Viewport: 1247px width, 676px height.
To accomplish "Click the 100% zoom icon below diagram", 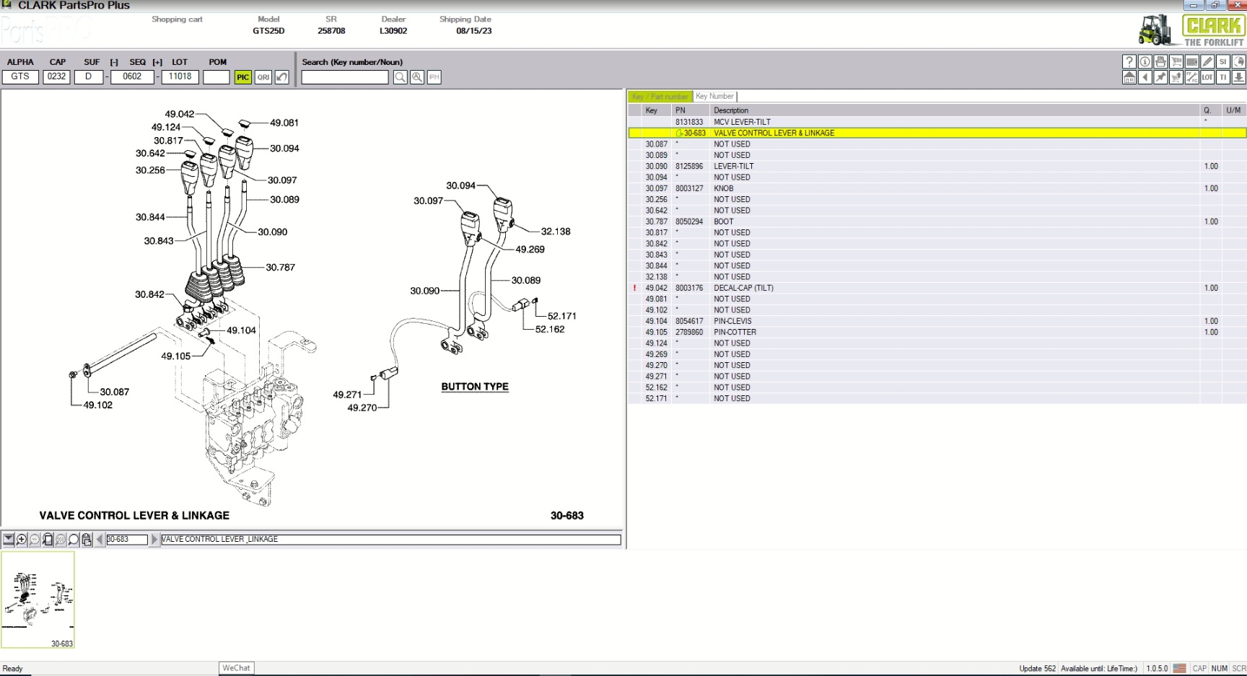I will tap(61, 539).
